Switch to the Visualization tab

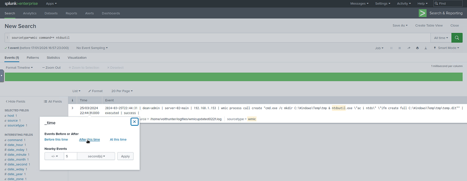coord(77,58)
